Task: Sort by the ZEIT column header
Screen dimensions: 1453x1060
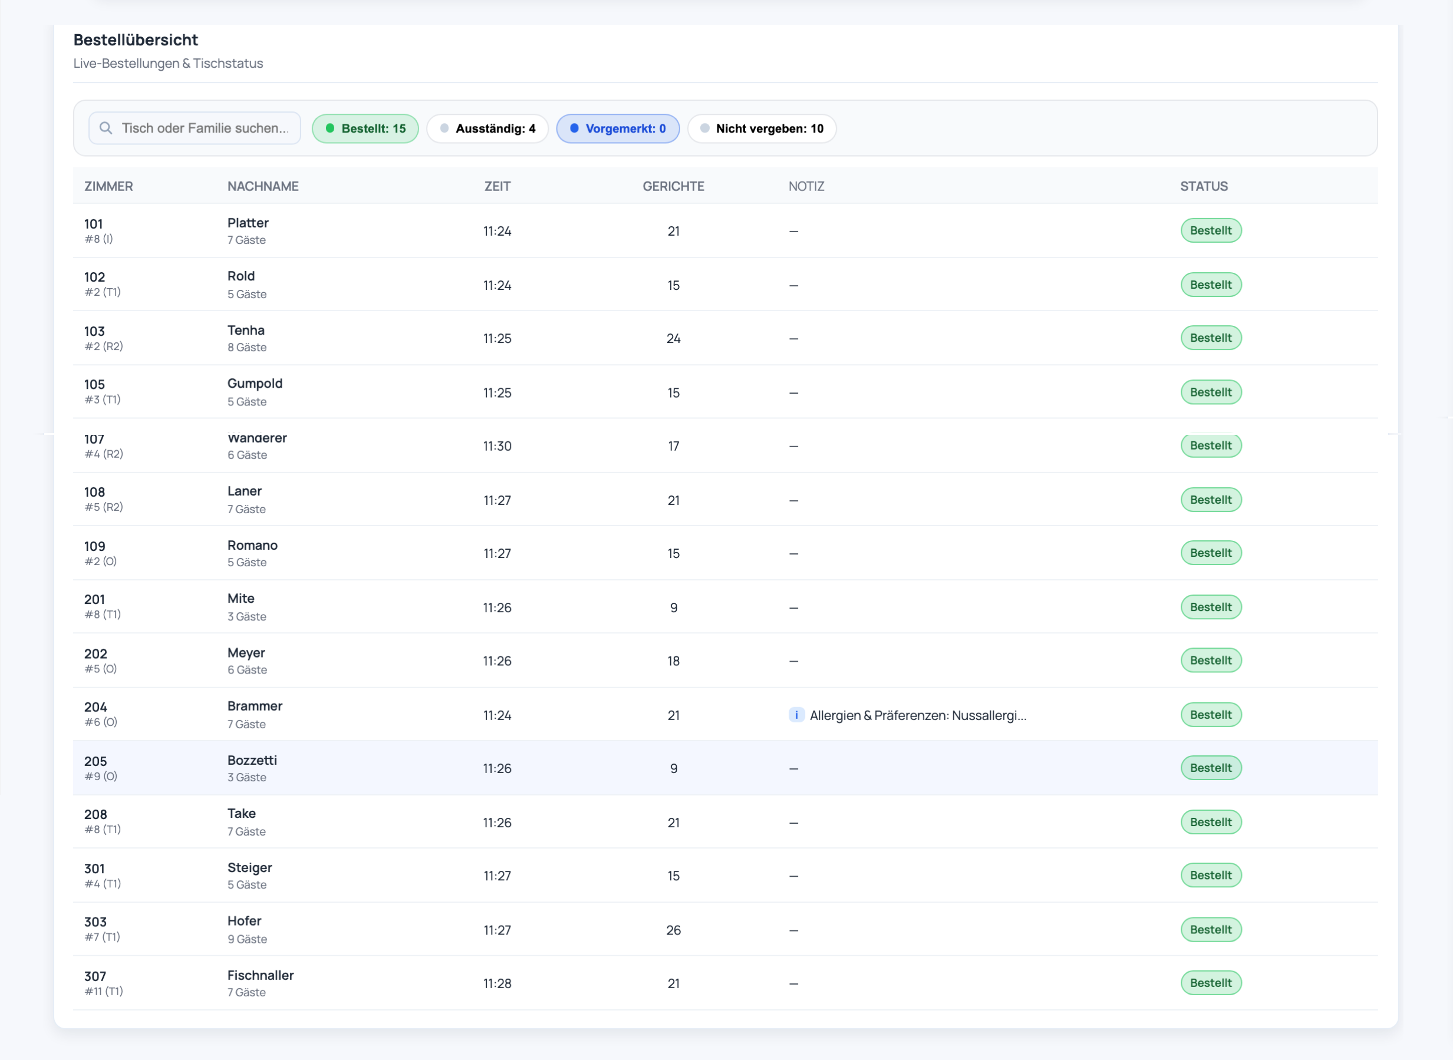Action: (x=497, y=186)
